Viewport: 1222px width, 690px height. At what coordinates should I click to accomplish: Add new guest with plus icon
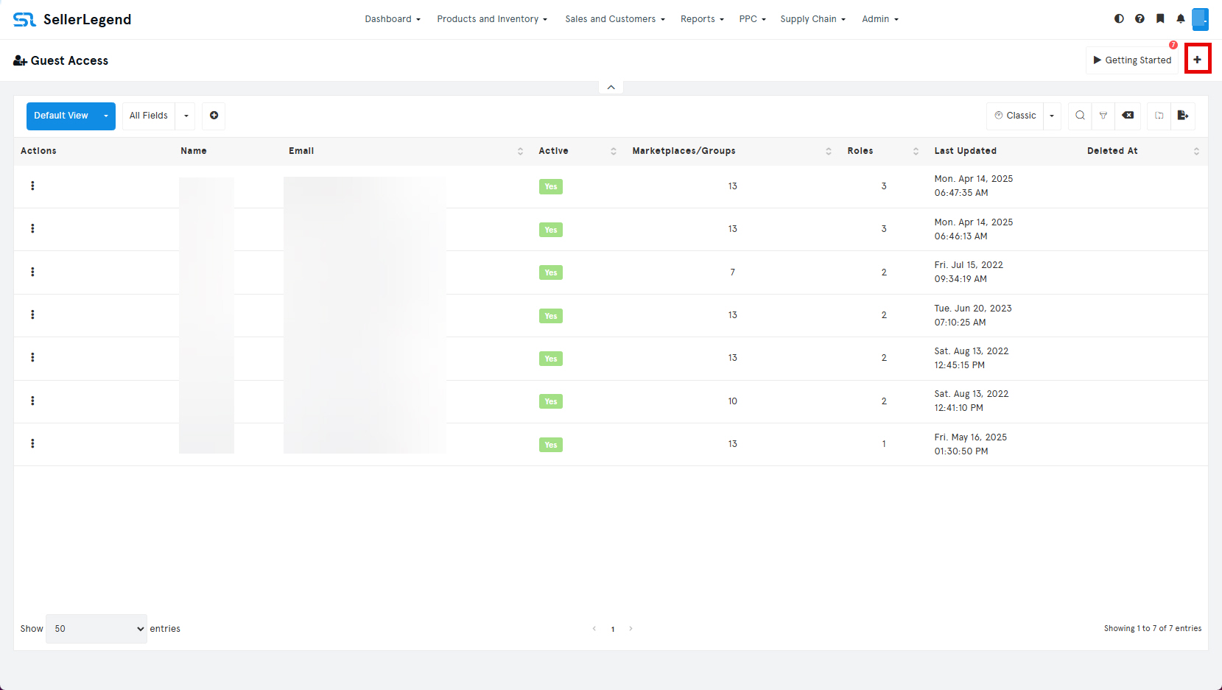coord(1198,59)
